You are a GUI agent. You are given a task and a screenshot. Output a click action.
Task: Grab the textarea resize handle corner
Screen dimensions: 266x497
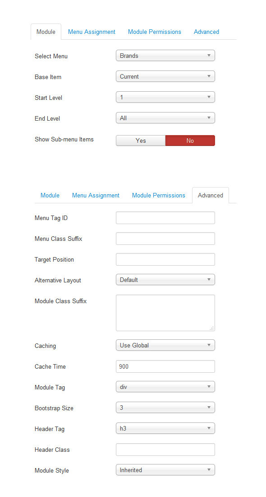[212, 328]
